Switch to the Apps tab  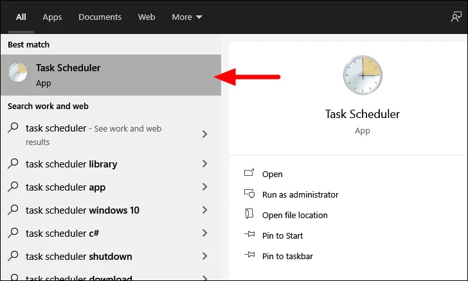tap(52, 17)
